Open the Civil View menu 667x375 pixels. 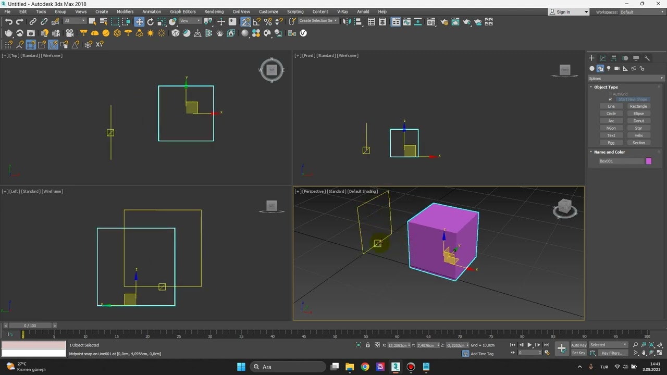[x=241, y=11]
